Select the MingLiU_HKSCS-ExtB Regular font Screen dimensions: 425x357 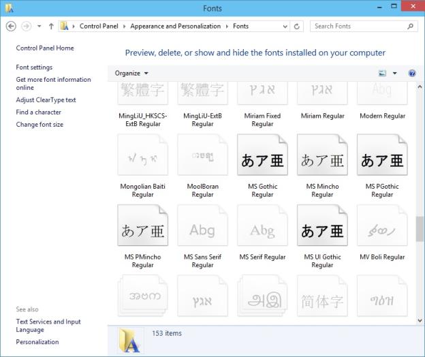(x=143, y=106)
